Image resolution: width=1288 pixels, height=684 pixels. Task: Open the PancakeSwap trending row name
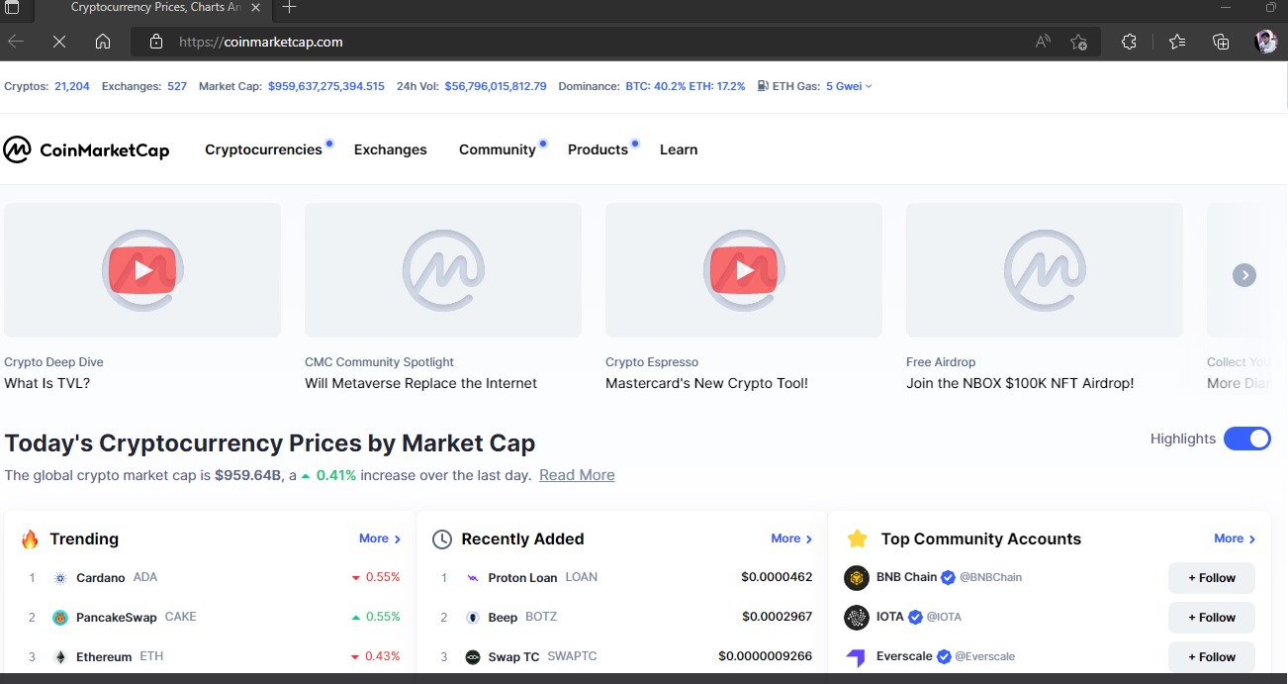[117, 617]
